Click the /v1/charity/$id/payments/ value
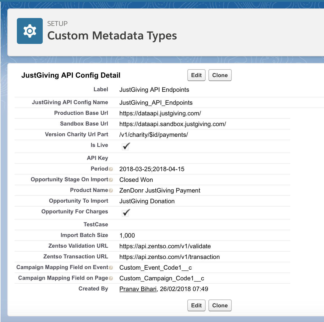 tap(154, 135)
